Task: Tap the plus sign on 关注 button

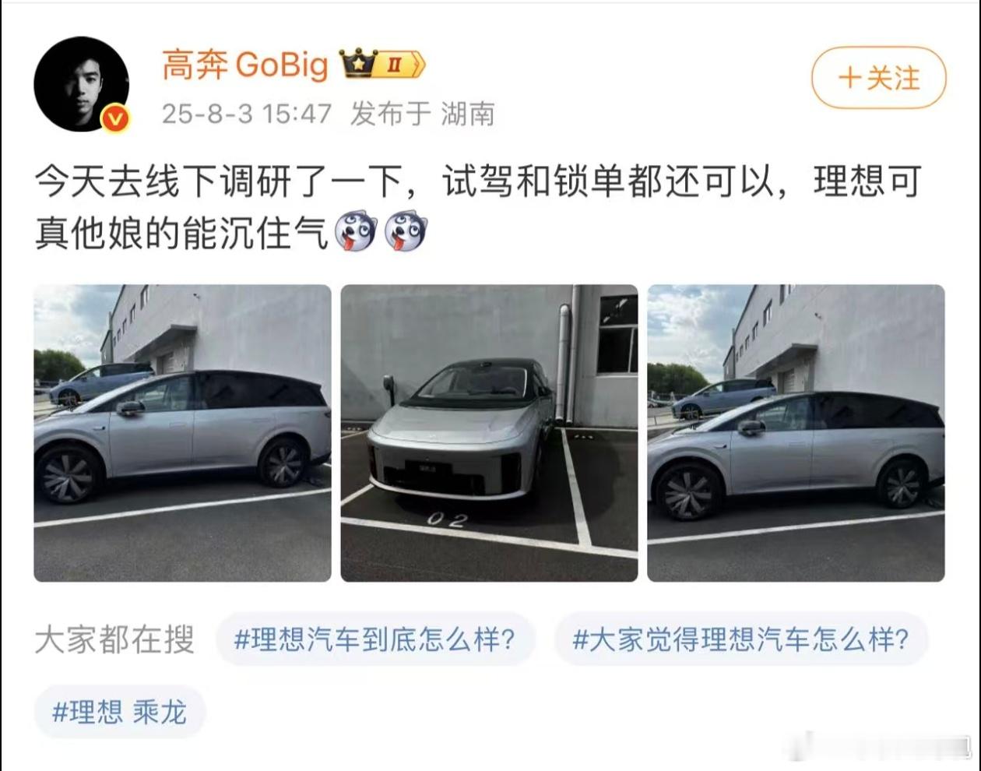Action: click(849, 78)
